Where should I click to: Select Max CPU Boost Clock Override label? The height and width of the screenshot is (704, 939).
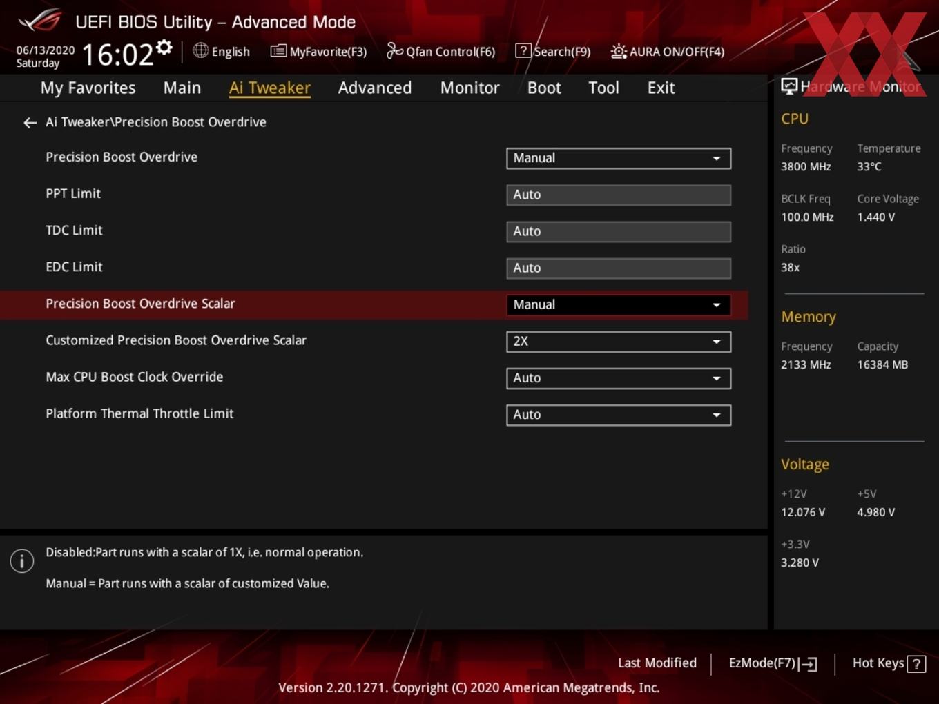pyautogui.click(x=135, y=377)
